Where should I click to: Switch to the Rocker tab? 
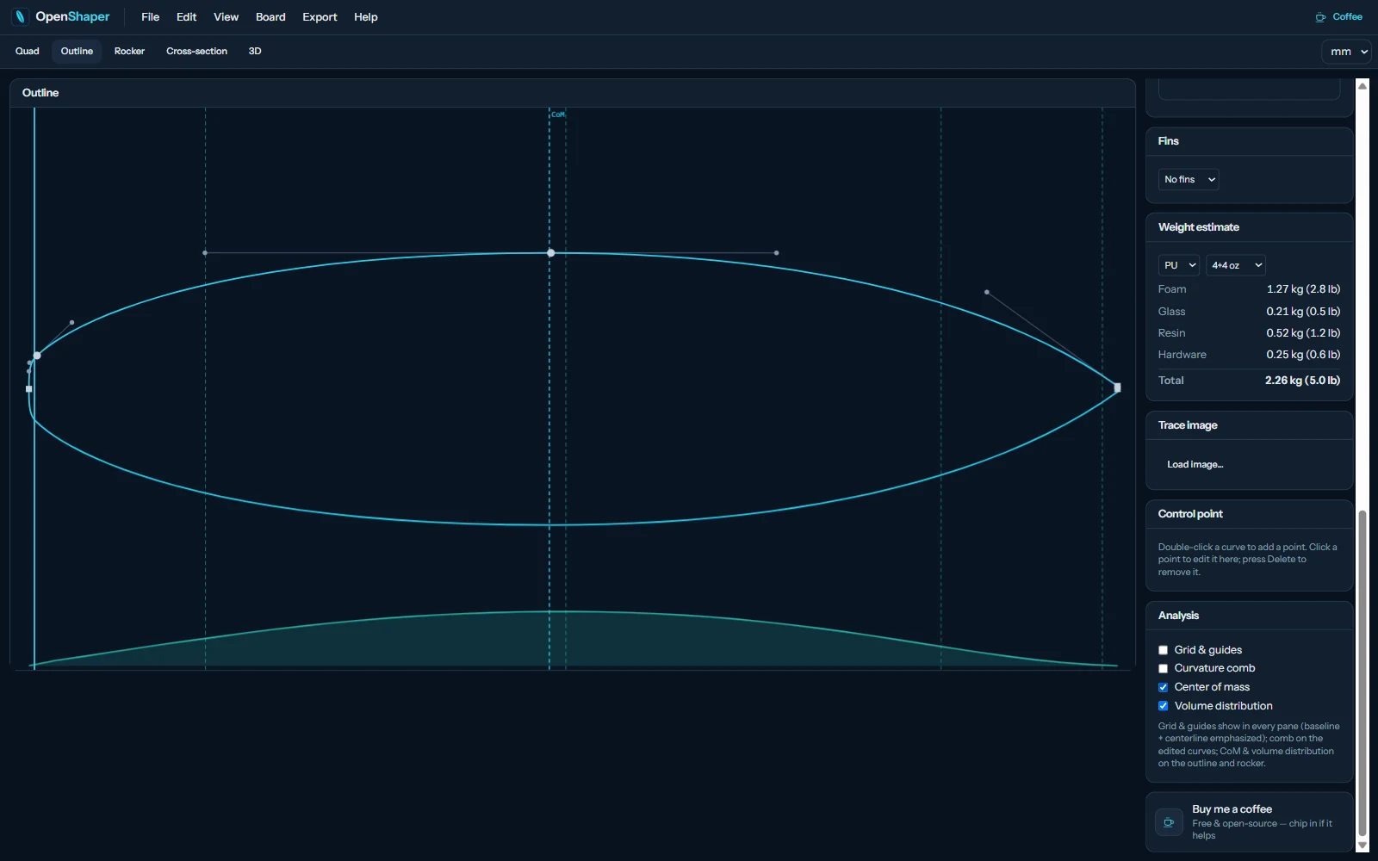[129, 52]
